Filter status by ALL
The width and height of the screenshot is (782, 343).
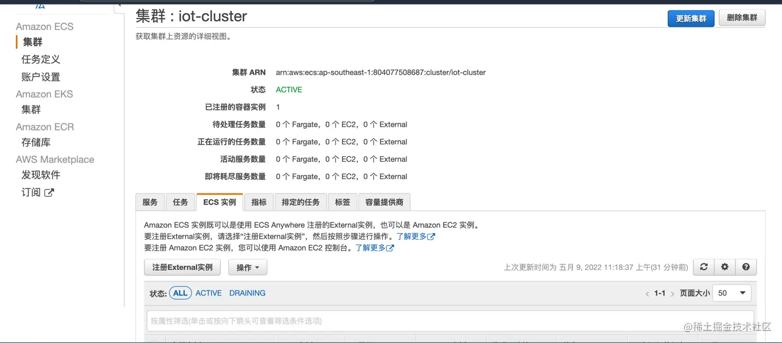pos(180,293)
